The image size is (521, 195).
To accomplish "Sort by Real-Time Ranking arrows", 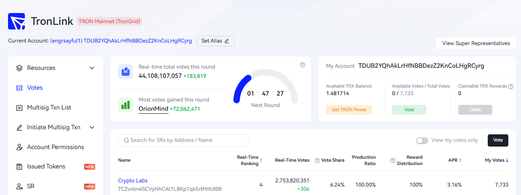I will click(x=261, y=160).
